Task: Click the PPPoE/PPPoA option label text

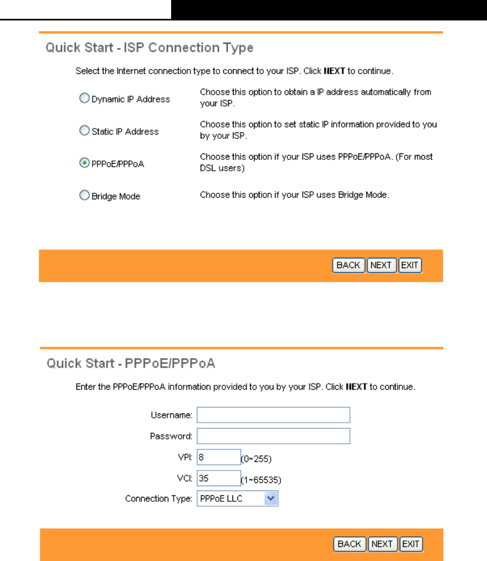Action: (x=118, y=164)
